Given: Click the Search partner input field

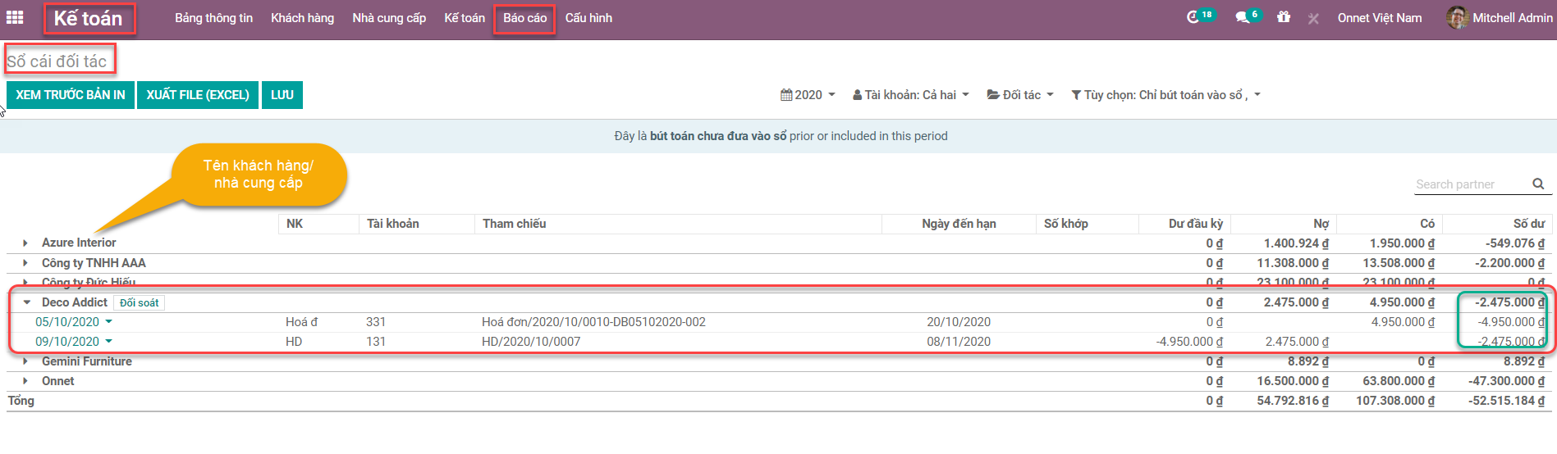Looking at the screenshot, I should pyautogui.click(x=1469, y=184).
